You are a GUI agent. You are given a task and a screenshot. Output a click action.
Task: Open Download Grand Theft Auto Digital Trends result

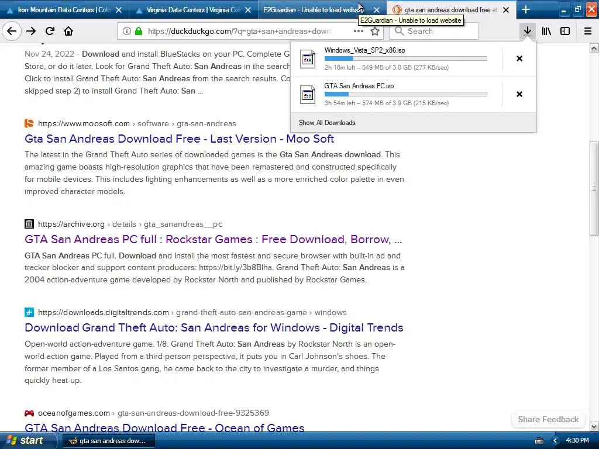214,327
